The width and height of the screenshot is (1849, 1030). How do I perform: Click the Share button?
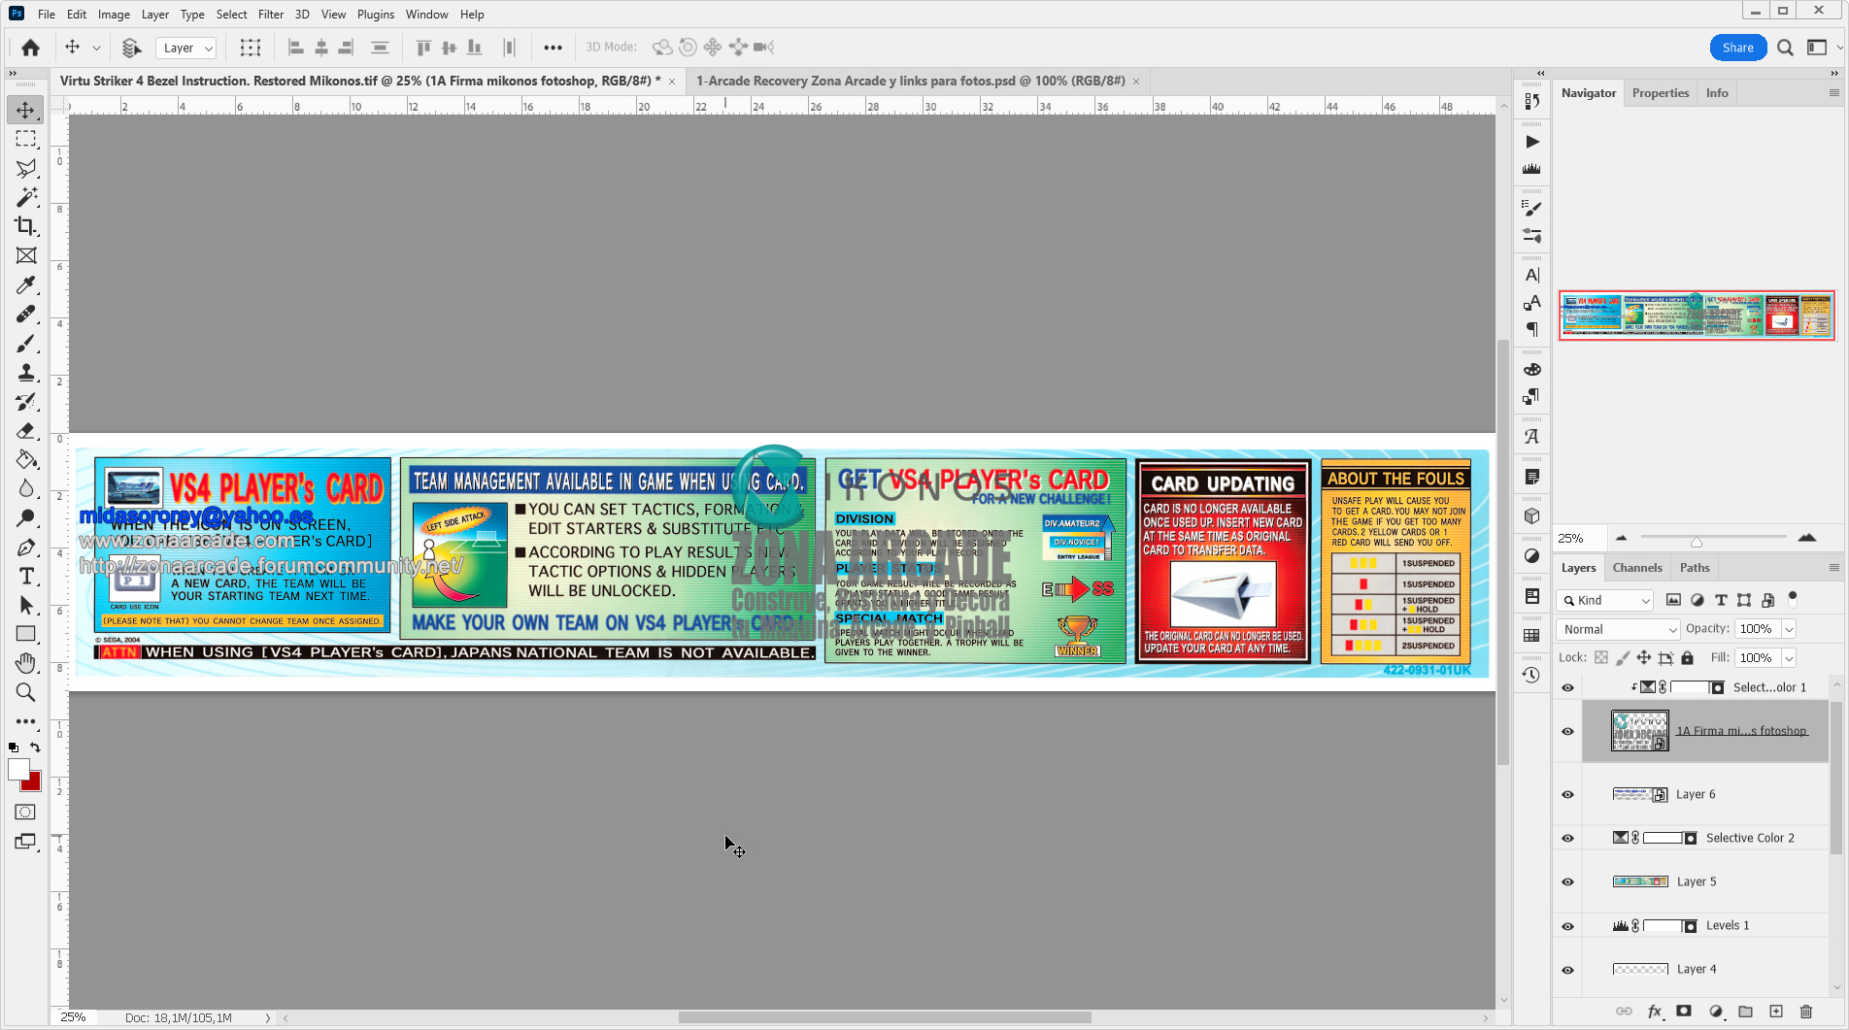(1737, 48)
